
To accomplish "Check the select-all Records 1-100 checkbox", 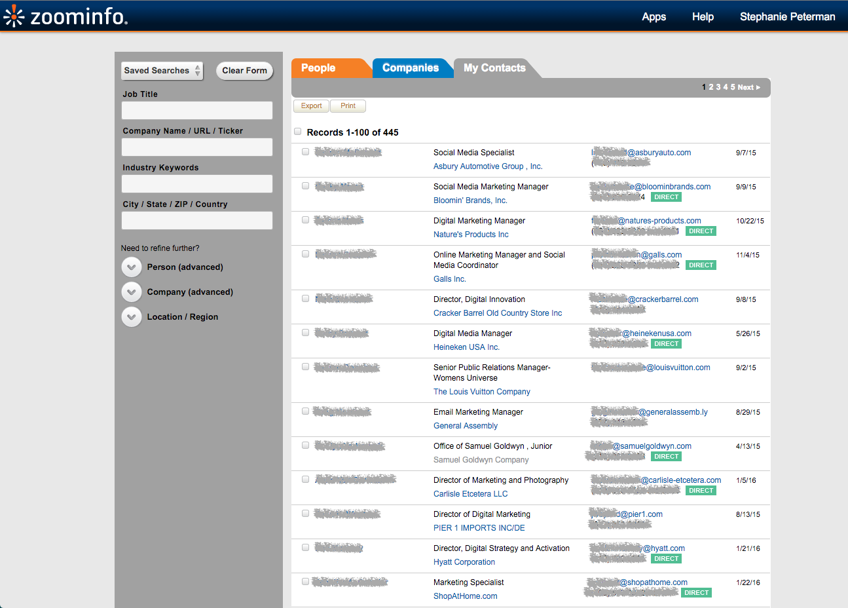I will pos(298,132).
